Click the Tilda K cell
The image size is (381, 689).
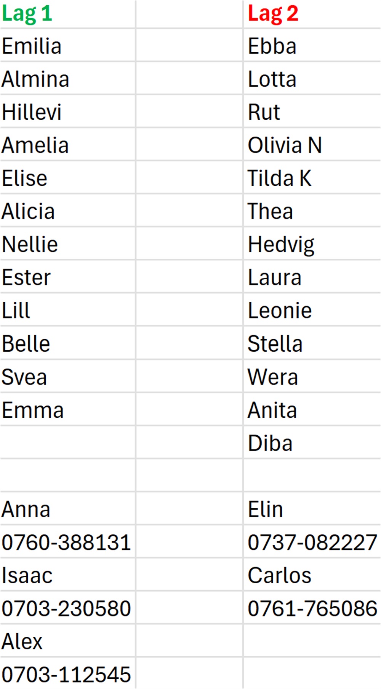click(x=280, y=178)
